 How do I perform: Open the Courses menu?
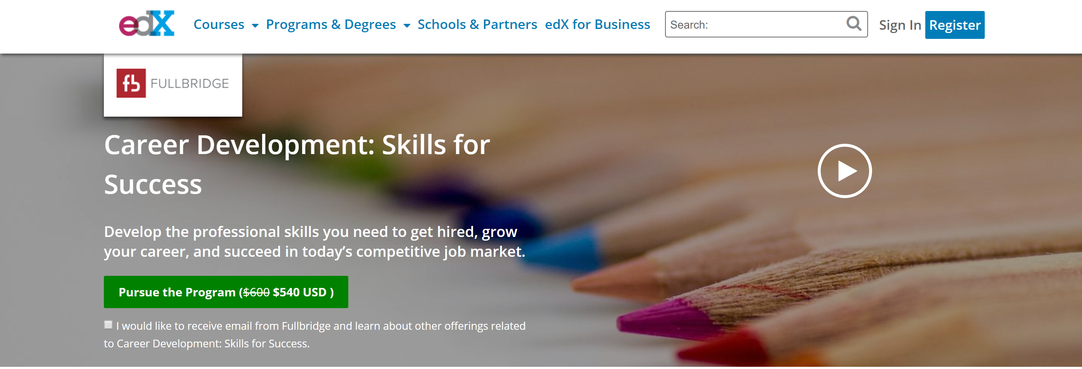219,24
